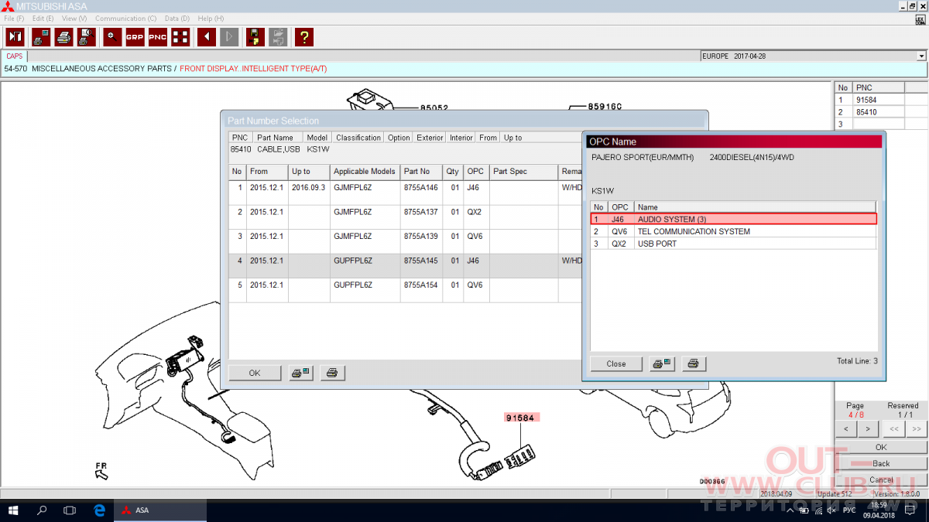Click the Applicable Models column header

pyautogui.click(x=365, y=172)
